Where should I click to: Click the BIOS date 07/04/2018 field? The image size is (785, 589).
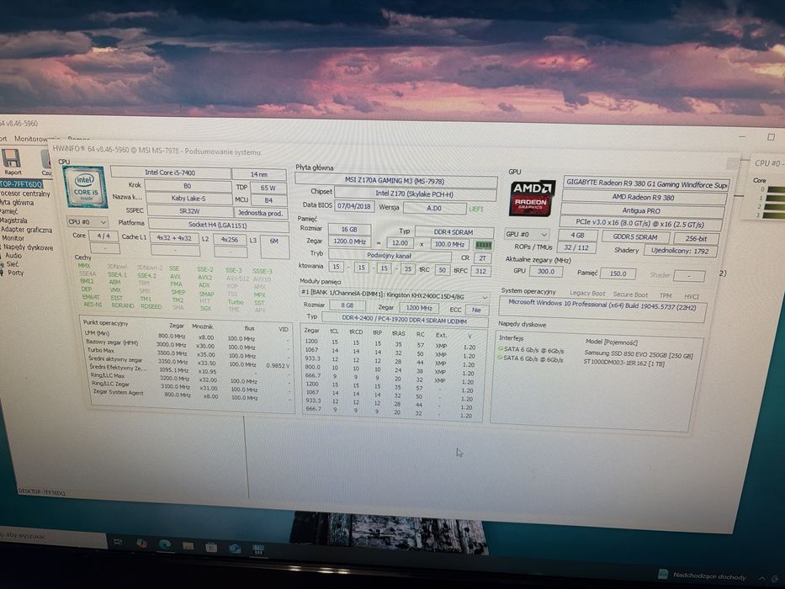point(354,205)
